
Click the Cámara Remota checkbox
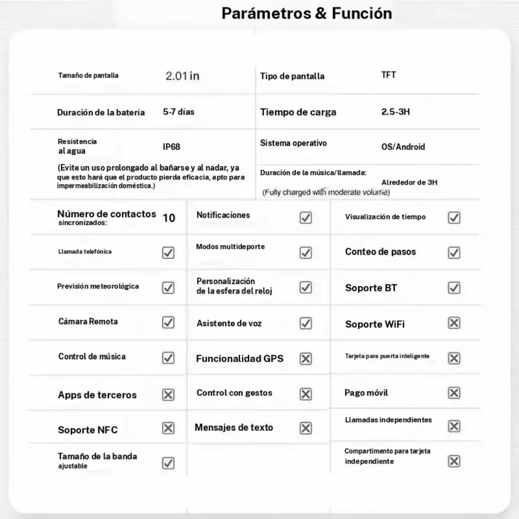point(168,322)
